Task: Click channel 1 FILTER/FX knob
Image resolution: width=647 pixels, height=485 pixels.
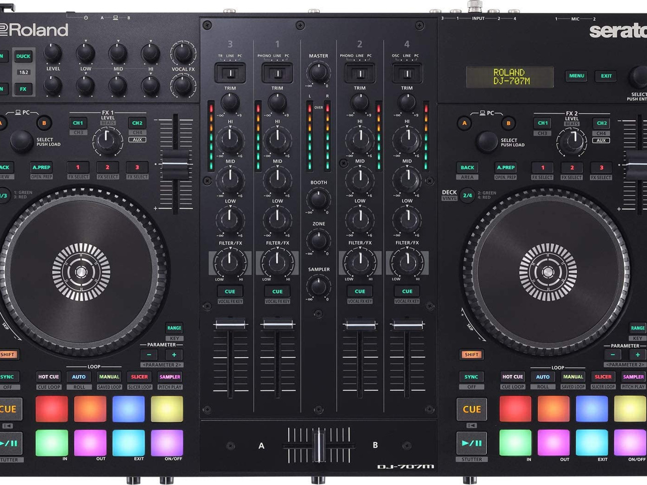Action: coord(277,262)
